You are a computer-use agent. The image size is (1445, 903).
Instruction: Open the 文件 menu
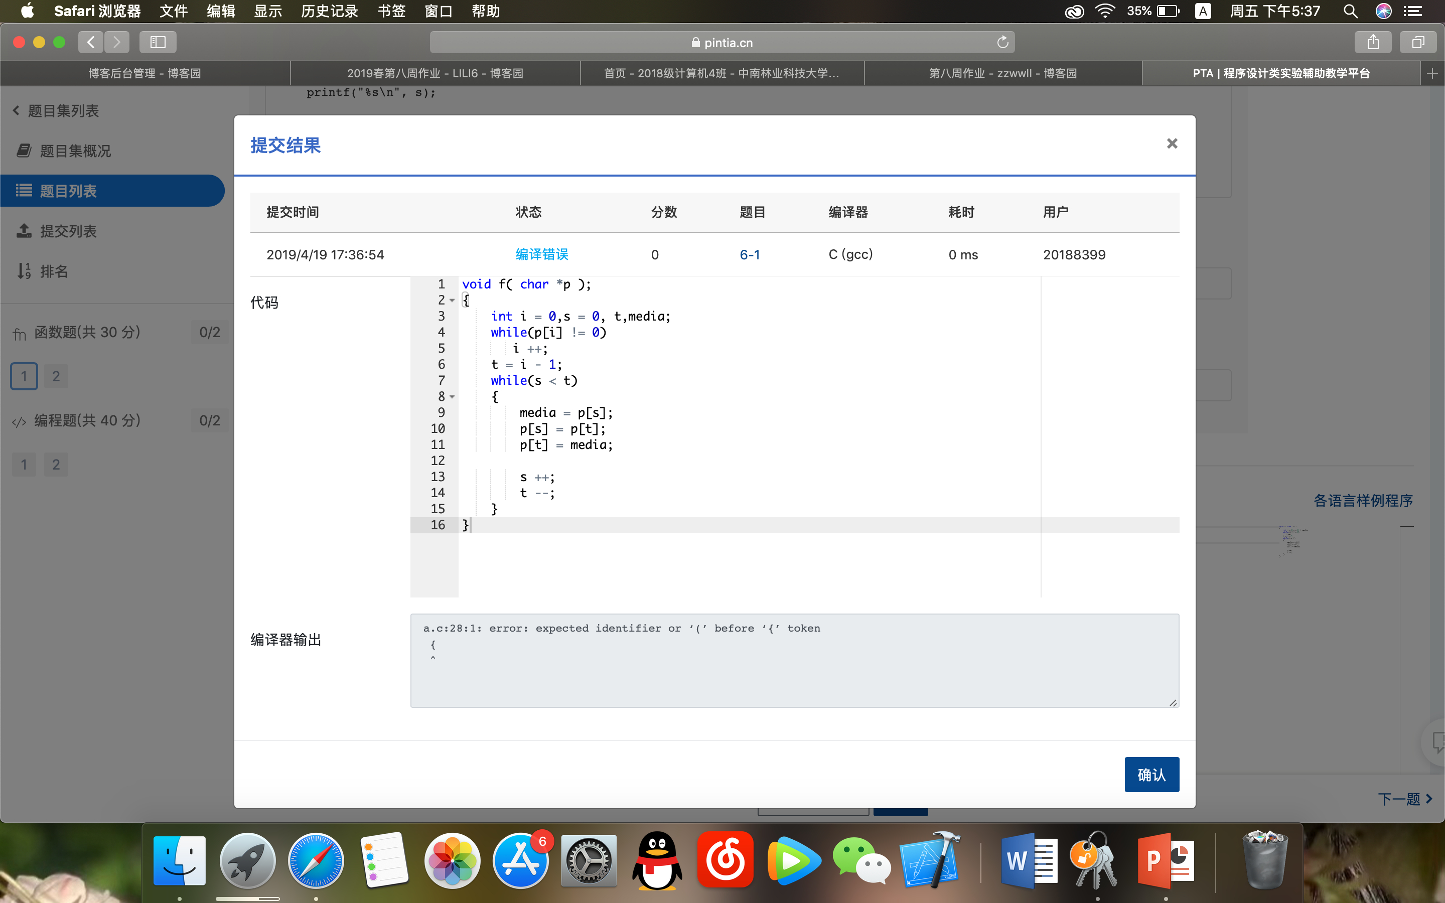tap(174, 11)
